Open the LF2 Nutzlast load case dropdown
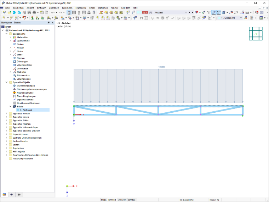 [x=186, y=12]
